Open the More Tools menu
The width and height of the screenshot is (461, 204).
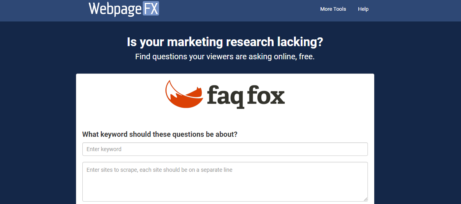pyautogui.click(x=333, y=9)
